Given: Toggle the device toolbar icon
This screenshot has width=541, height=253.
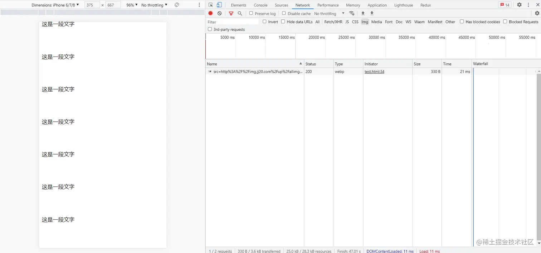Looking at the screenshot, I should [219, 5].
